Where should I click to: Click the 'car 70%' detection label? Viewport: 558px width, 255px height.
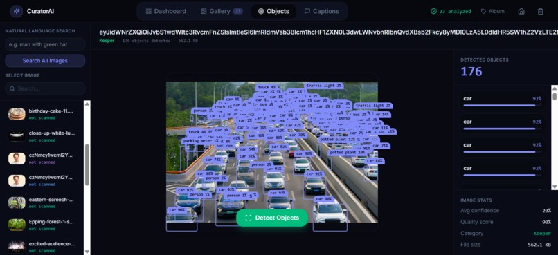298,135
